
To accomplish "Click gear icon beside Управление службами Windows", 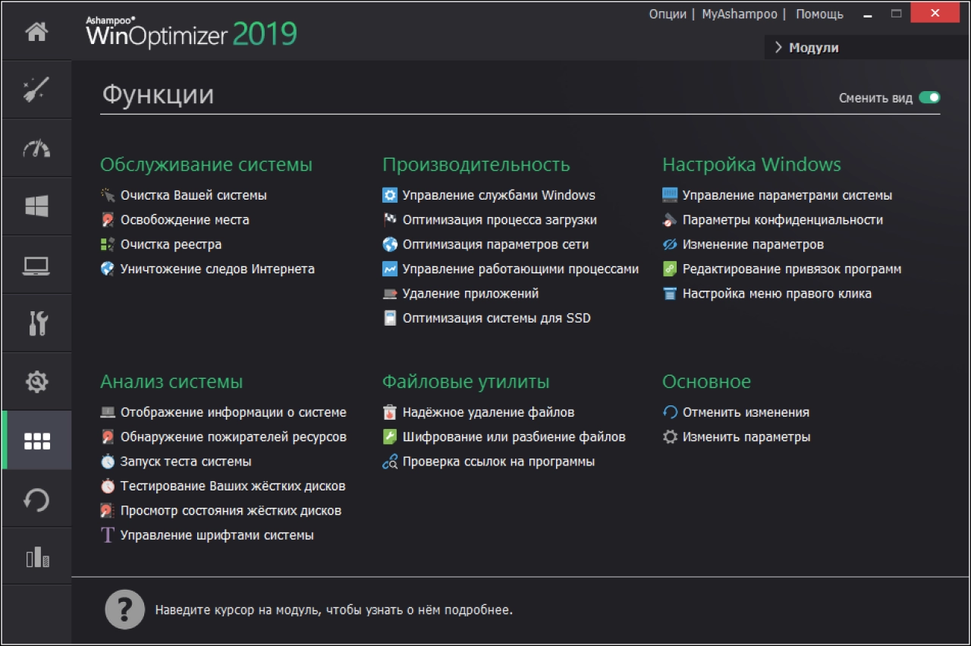I will pos(390,195).
